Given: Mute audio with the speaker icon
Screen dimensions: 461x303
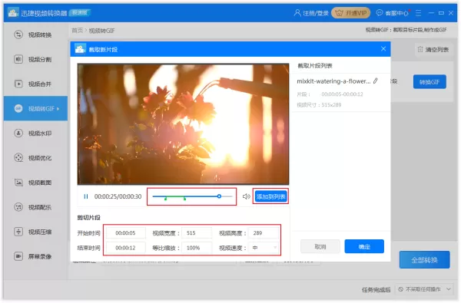Looking at the screenshot, I should tap(247, 196).
